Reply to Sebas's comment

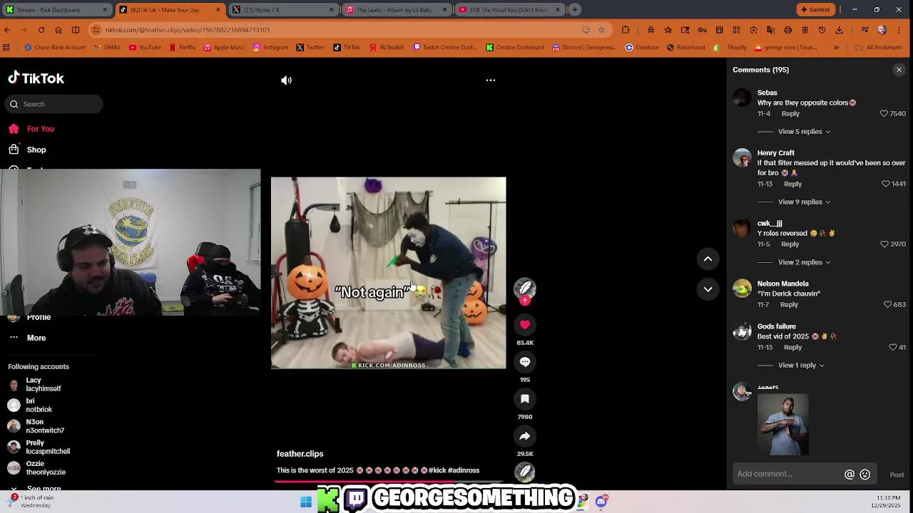(x=790, y=114)
